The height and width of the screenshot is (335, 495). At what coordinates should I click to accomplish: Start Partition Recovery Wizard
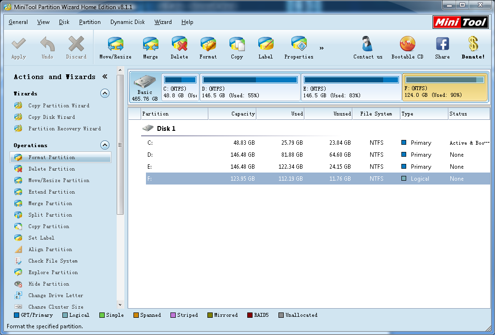[64, 128]
